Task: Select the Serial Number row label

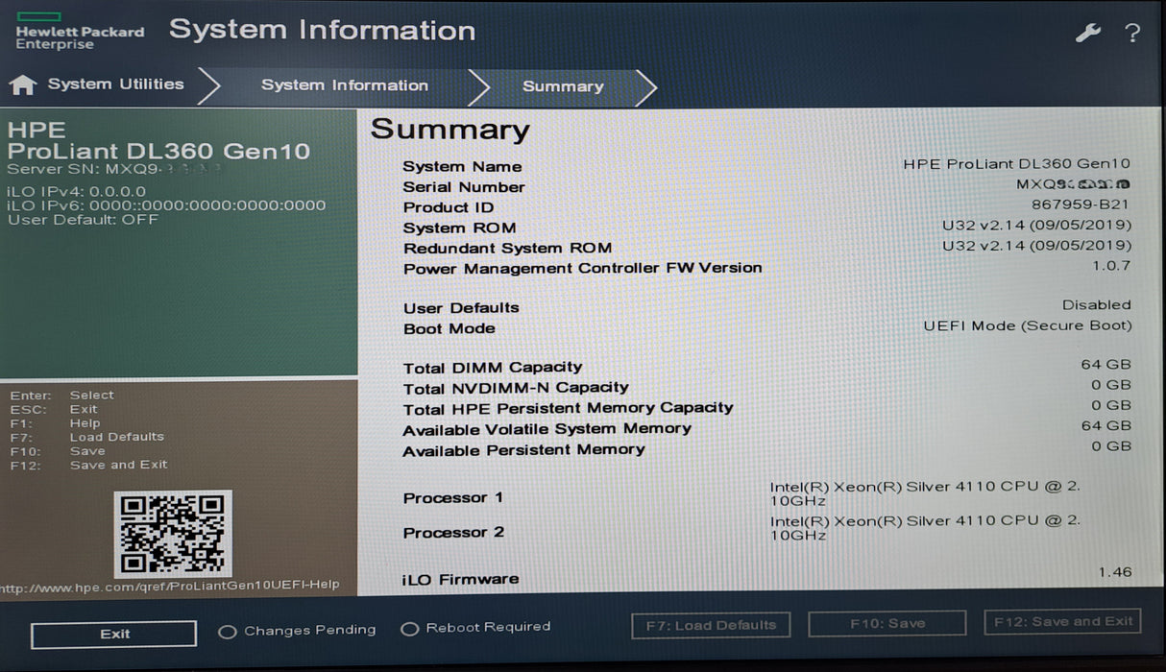Action: coord(464,187)
